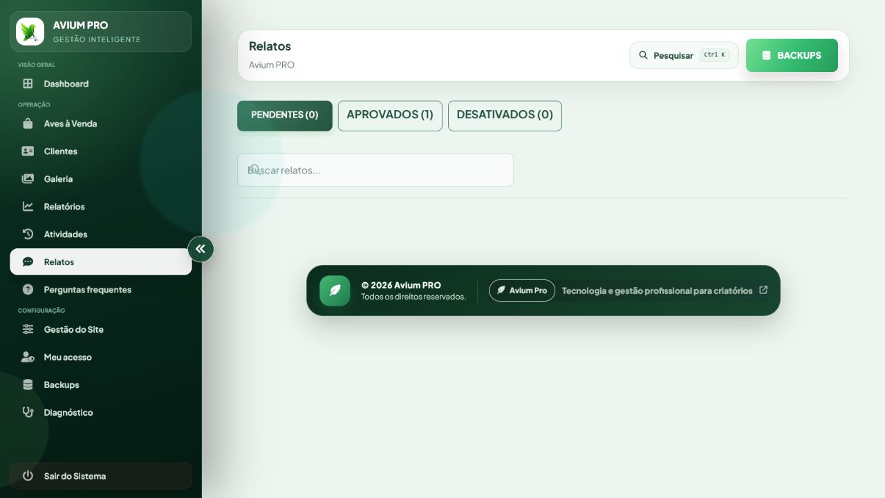This screenshot has height=498, width=885.
Task: Click the Clientes ID card icon
Action: point(28,151)
